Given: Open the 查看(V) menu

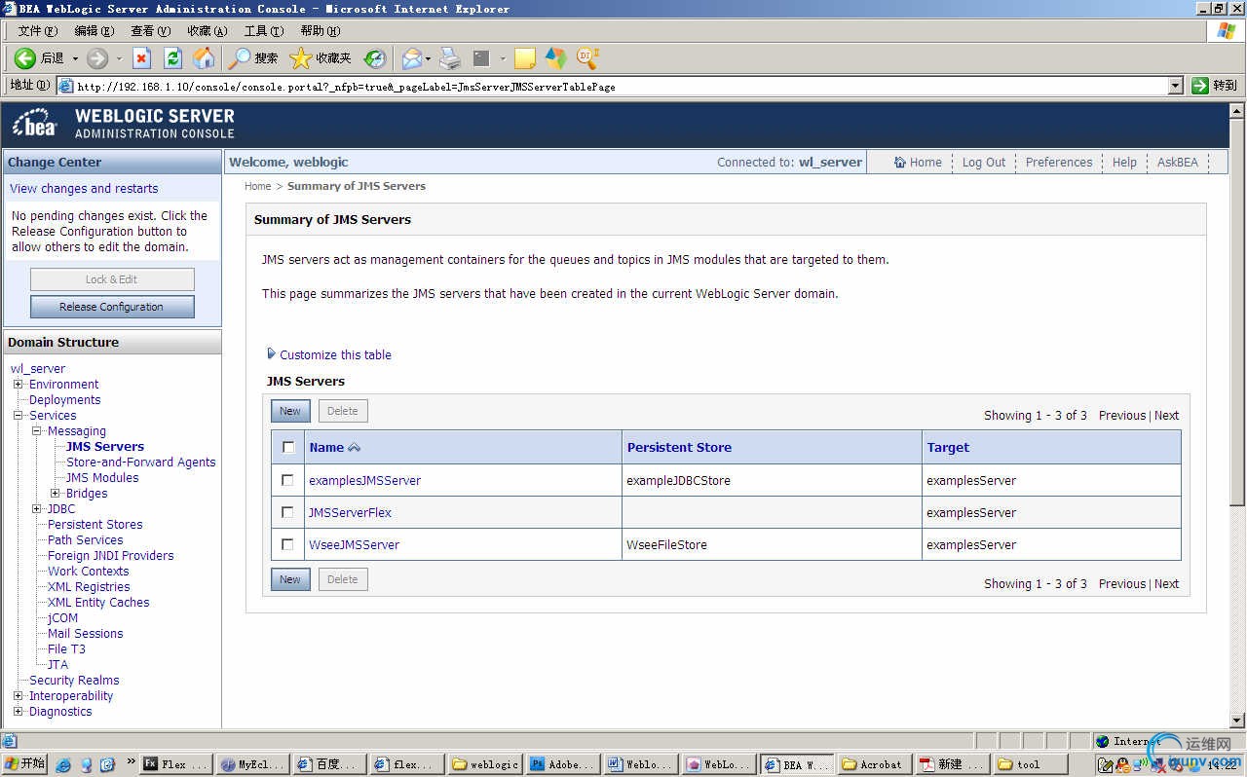Looking at the screenshot, I should pyautogui.click(x=150, y=31).
